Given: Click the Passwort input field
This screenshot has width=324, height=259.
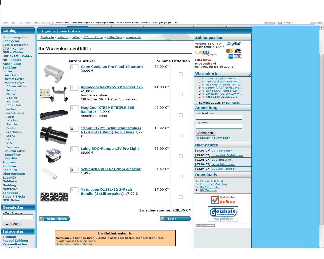Looking at the screenshot, I should 219,126.
